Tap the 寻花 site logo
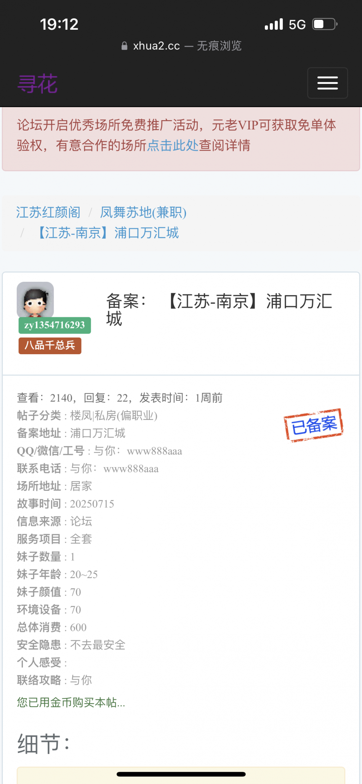Screen dimensions: 362x784 tap(37, 84)
